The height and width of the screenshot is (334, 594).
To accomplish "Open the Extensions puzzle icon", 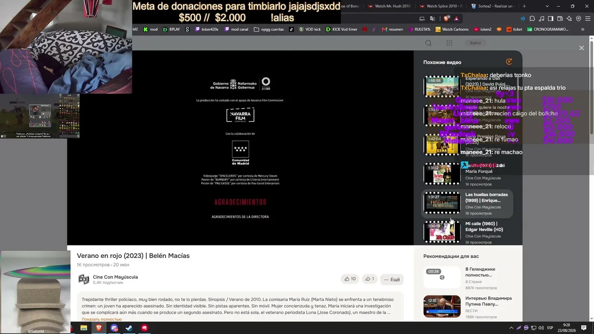I will point(532,19).
